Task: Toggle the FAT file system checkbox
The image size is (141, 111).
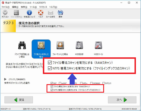Action: click(52, 83)
